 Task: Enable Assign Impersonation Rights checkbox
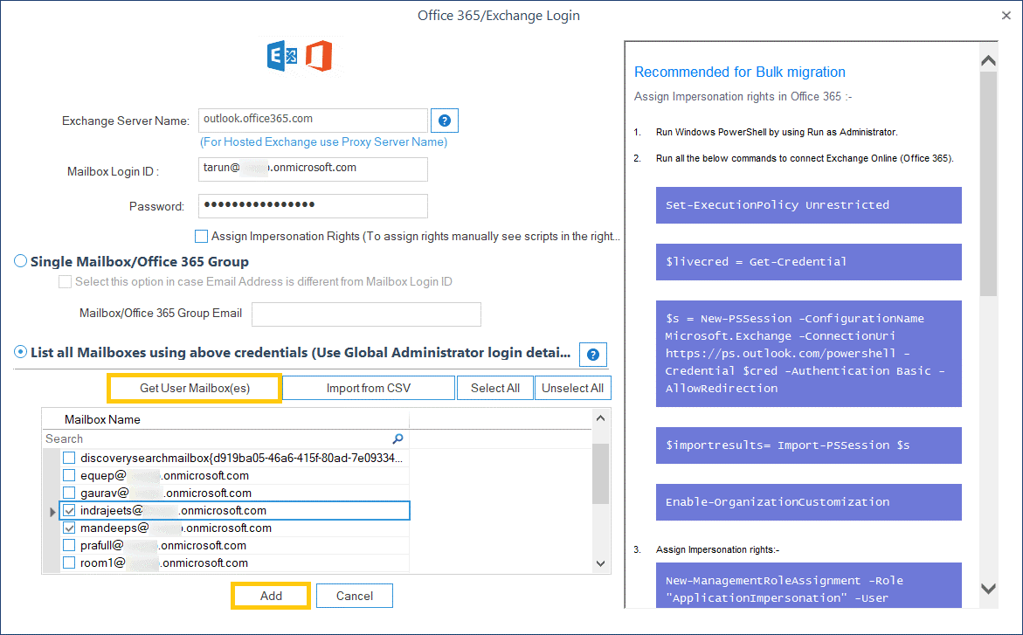201,236
